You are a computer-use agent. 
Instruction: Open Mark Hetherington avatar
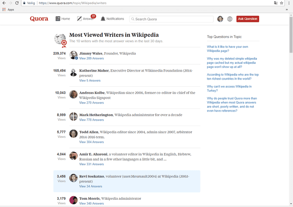[73, 117]
